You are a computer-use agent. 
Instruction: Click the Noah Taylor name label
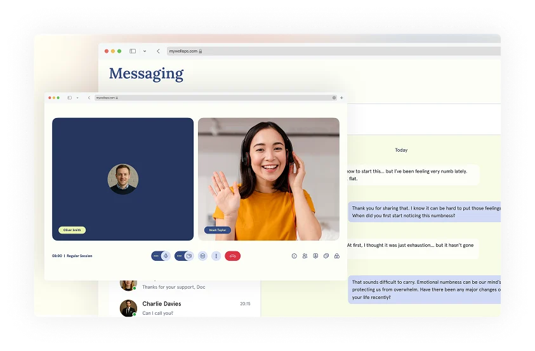click(x=218, y=230)
